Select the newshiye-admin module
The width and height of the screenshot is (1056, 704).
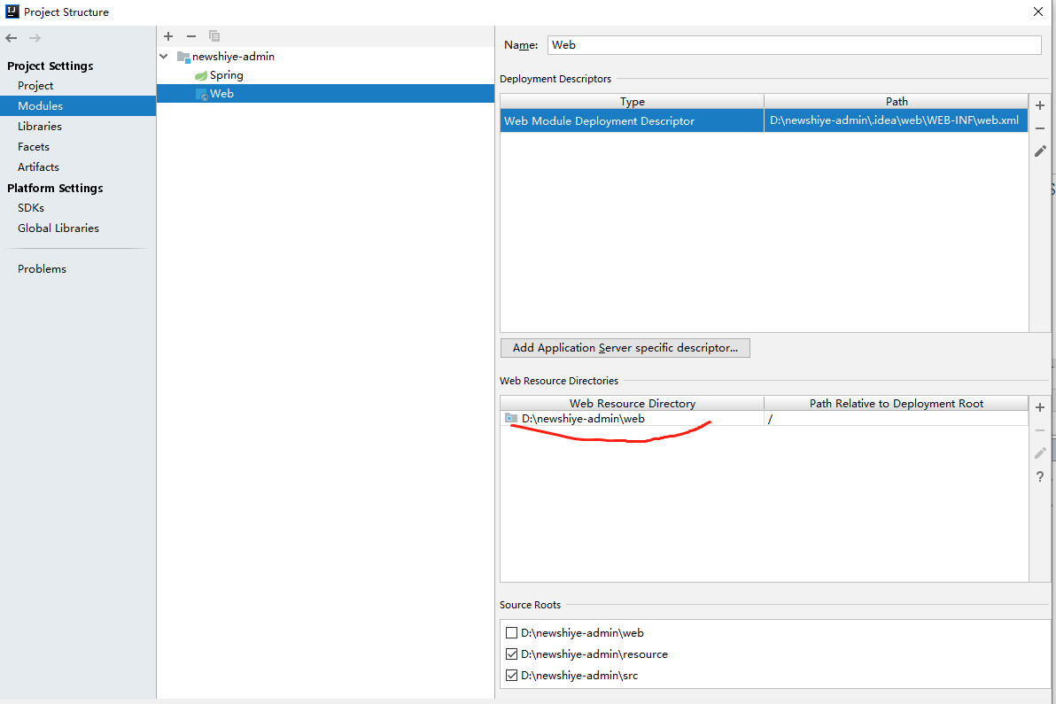233,57
